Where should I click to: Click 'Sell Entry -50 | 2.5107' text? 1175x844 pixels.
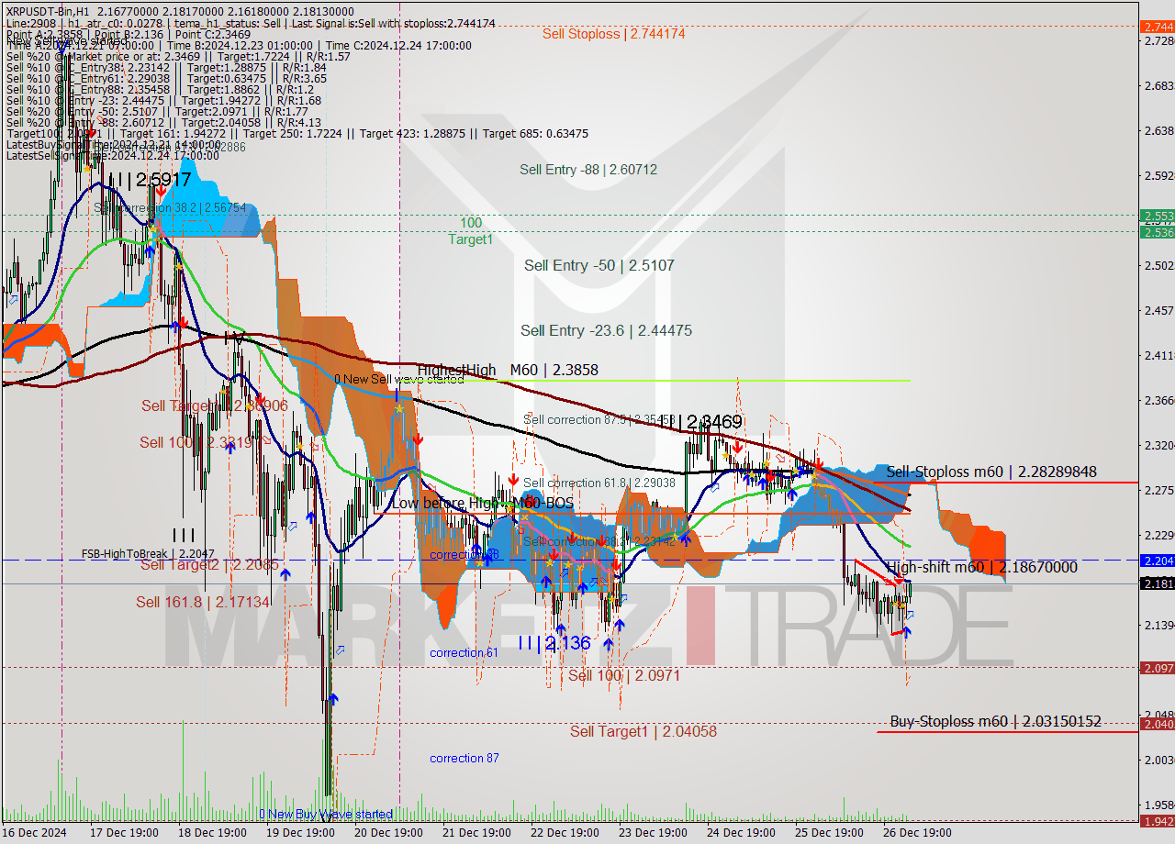[x=599, y=265]
